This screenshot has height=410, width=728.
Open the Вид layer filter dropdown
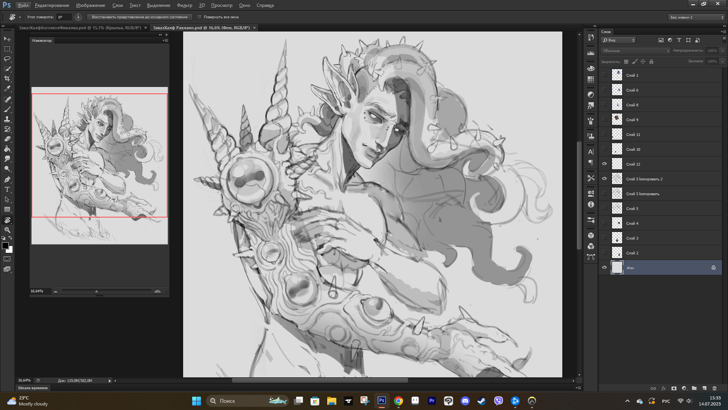tap(618, 40)
